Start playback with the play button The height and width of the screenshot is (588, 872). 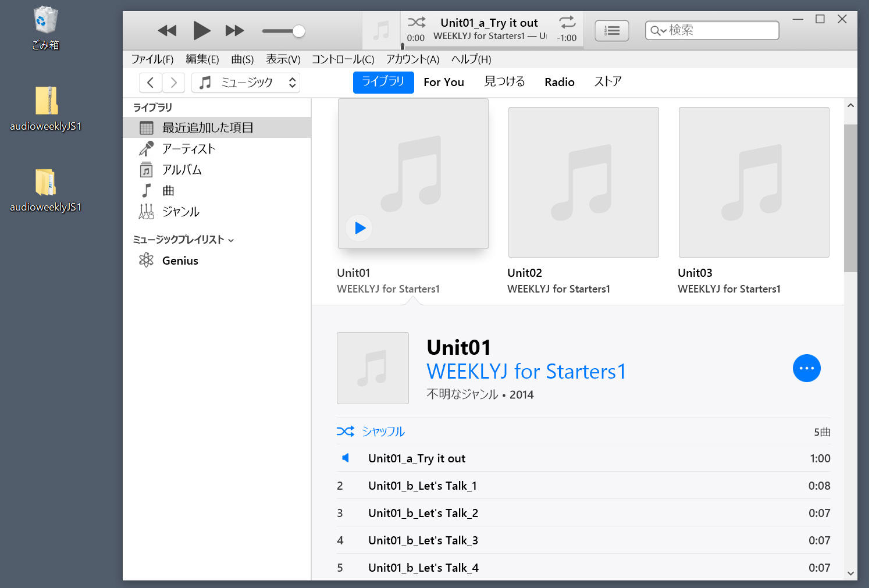(x=201, y=30)
